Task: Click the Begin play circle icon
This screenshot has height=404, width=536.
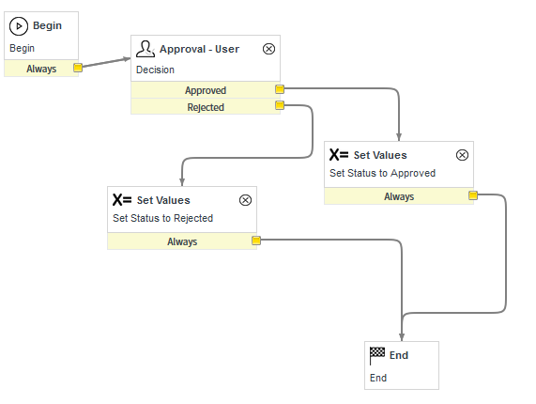Action: click(19, 26)
